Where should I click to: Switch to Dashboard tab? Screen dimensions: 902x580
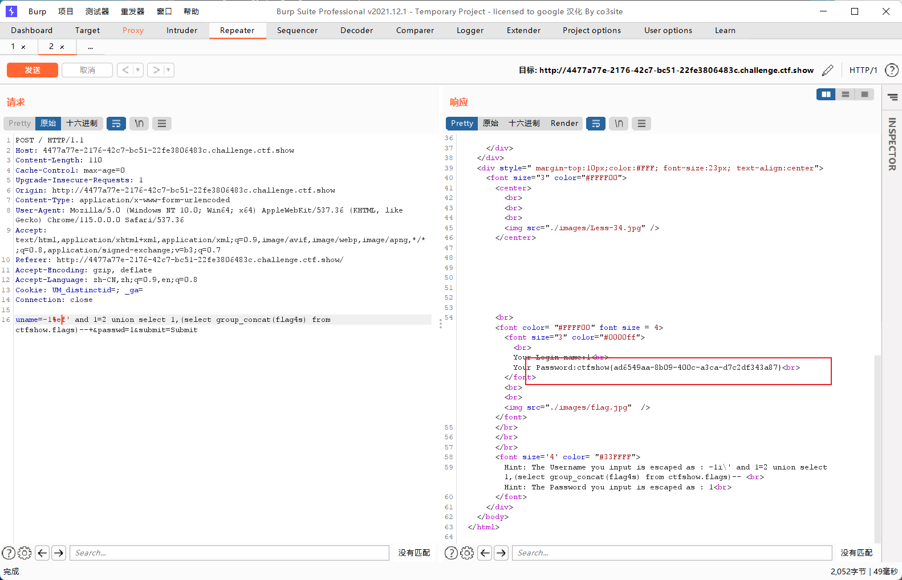coord(31,30)
